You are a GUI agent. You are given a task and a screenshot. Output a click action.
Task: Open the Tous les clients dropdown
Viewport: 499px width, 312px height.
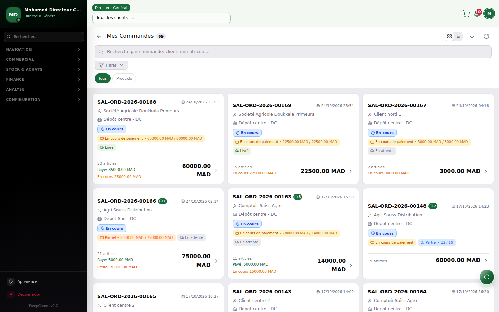(x=161, y=18)
